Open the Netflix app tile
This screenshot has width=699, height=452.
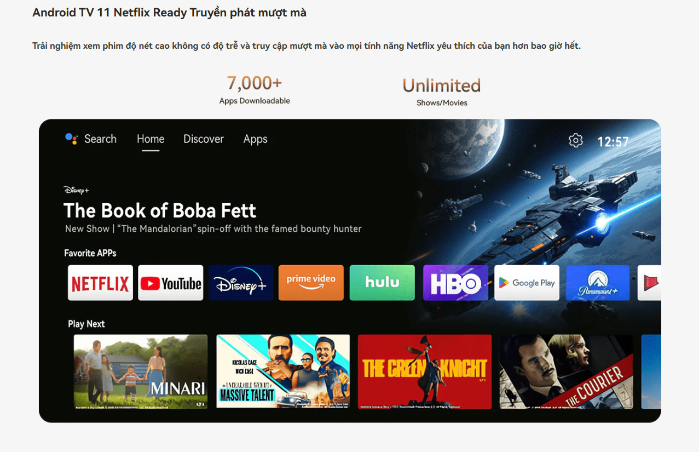(100, 283)
